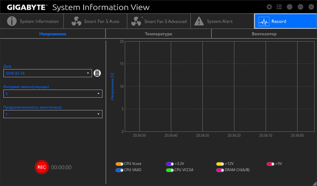The image size is (317, 186).
Task: Open the System Alert tab
Action: 222,21
